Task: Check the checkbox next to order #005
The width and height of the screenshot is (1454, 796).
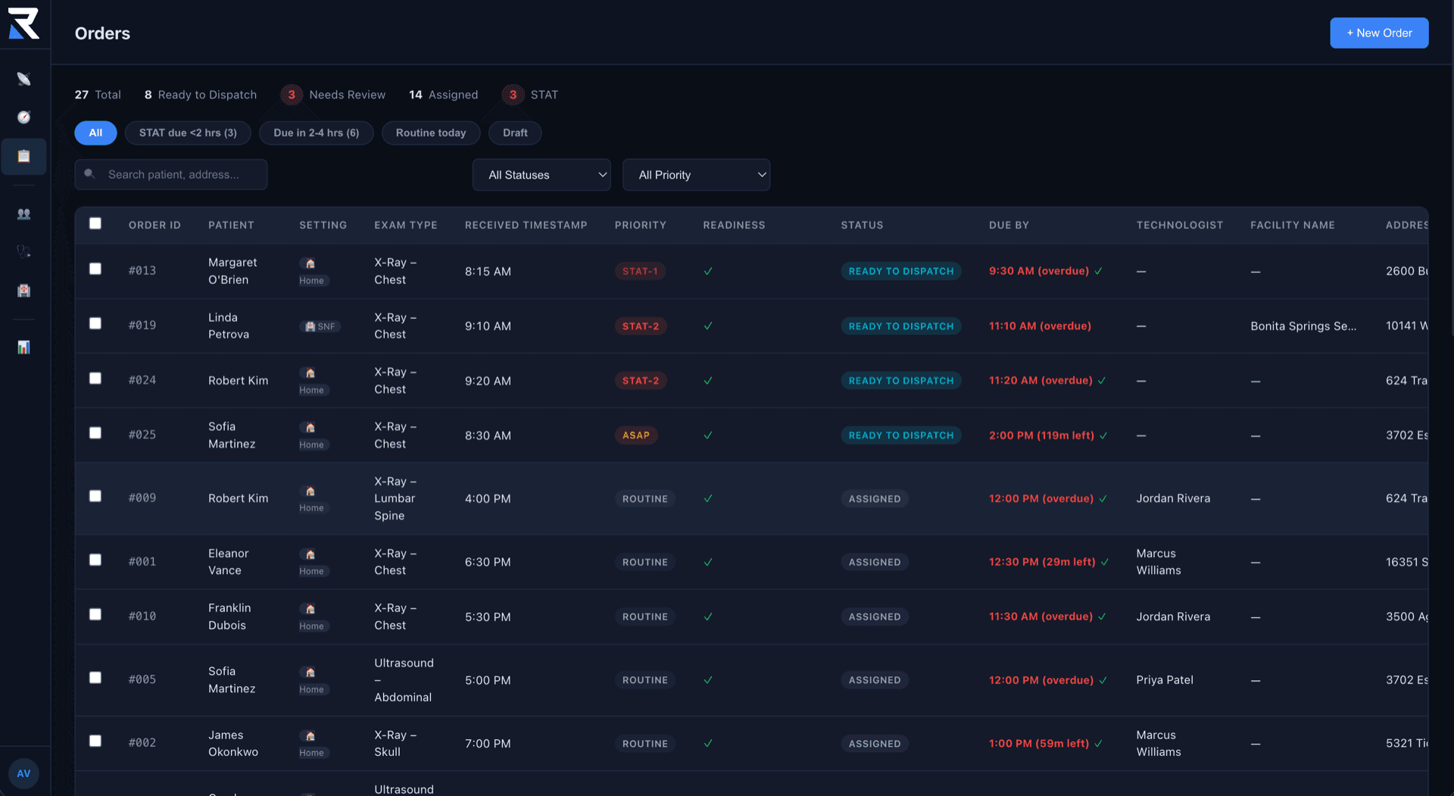Action: [x=95, y=678]
